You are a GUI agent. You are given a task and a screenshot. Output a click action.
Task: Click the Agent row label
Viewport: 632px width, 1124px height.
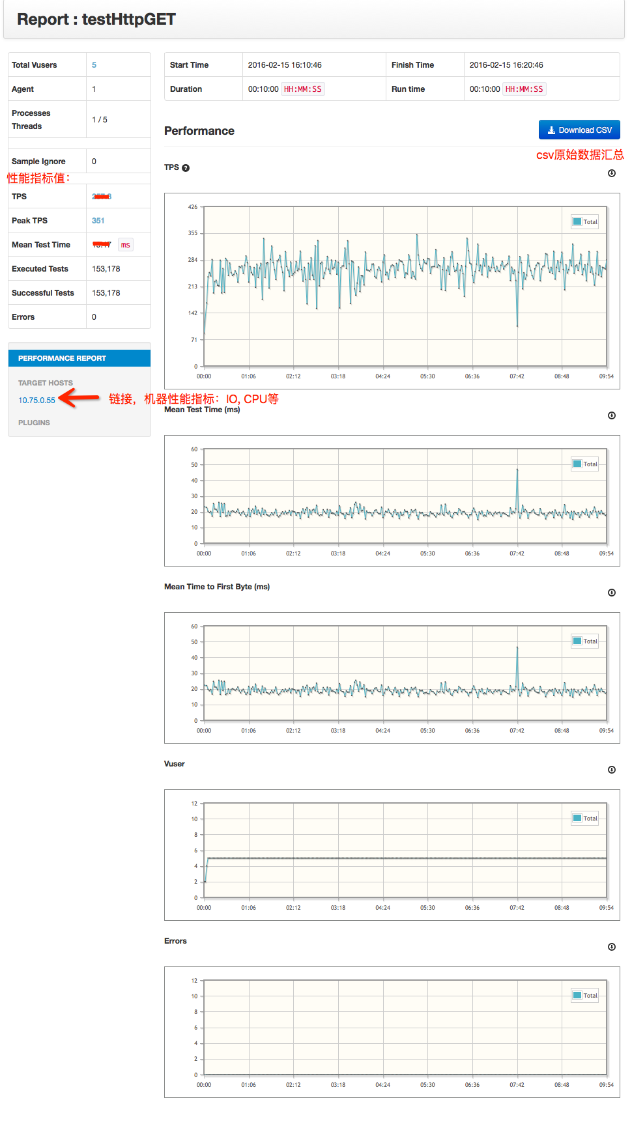pyautogui.click(x=23, y=89)
